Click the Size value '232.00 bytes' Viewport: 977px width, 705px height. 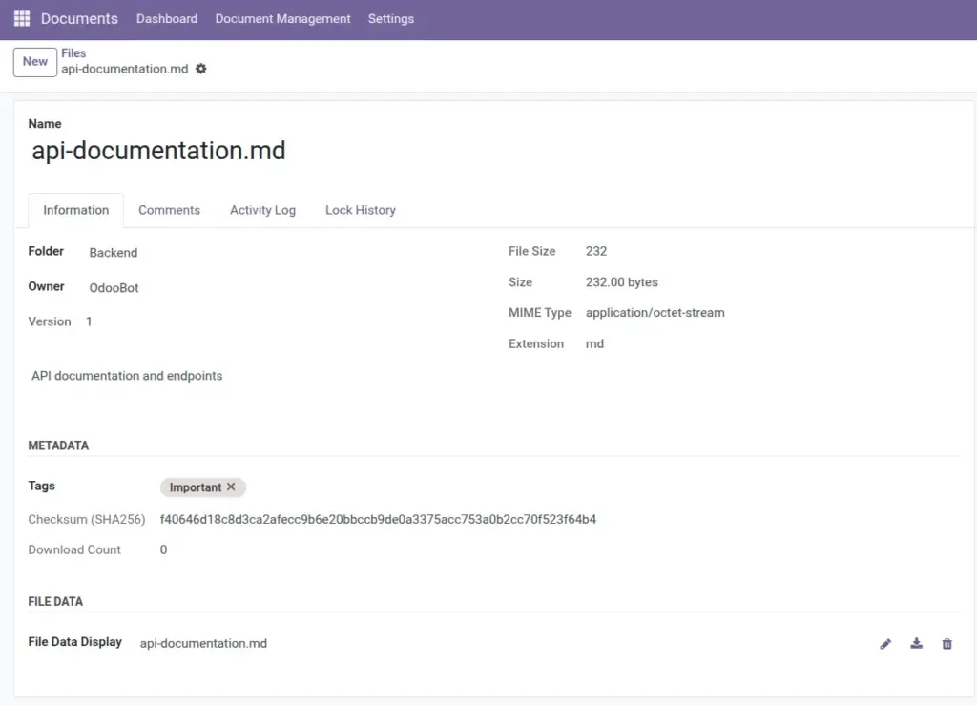[622, 282]
